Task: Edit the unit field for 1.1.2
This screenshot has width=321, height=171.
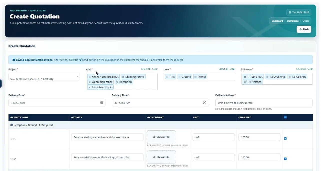Action: pos(214,157)
